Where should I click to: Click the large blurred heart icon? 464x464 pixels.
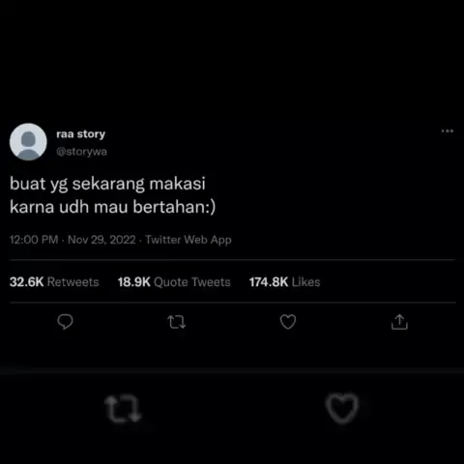tap(342, 408)
